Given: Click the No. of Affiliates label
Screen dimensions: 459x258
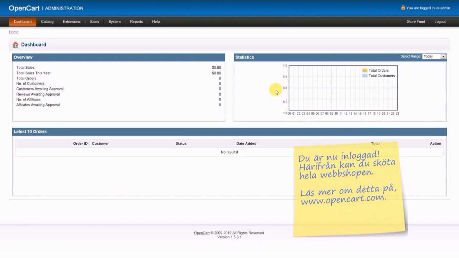Looking at the screenshot, I should click(x=29, y=99).
